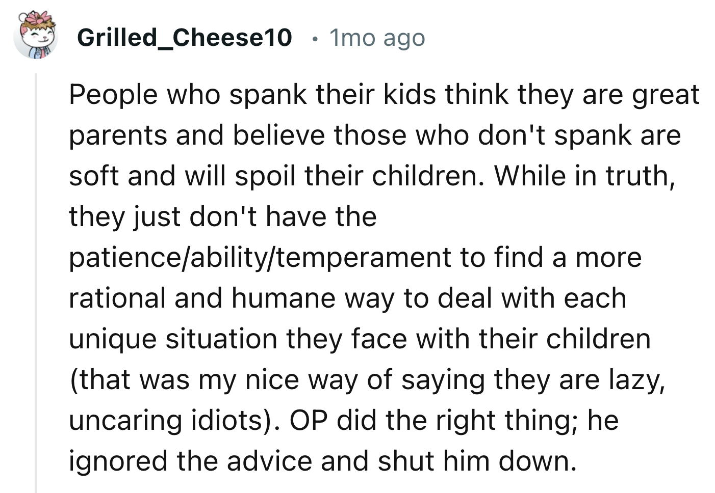This screenshot has width=715, height=493.
Task: Click the last line of the comment
Action: click(321, 461)
